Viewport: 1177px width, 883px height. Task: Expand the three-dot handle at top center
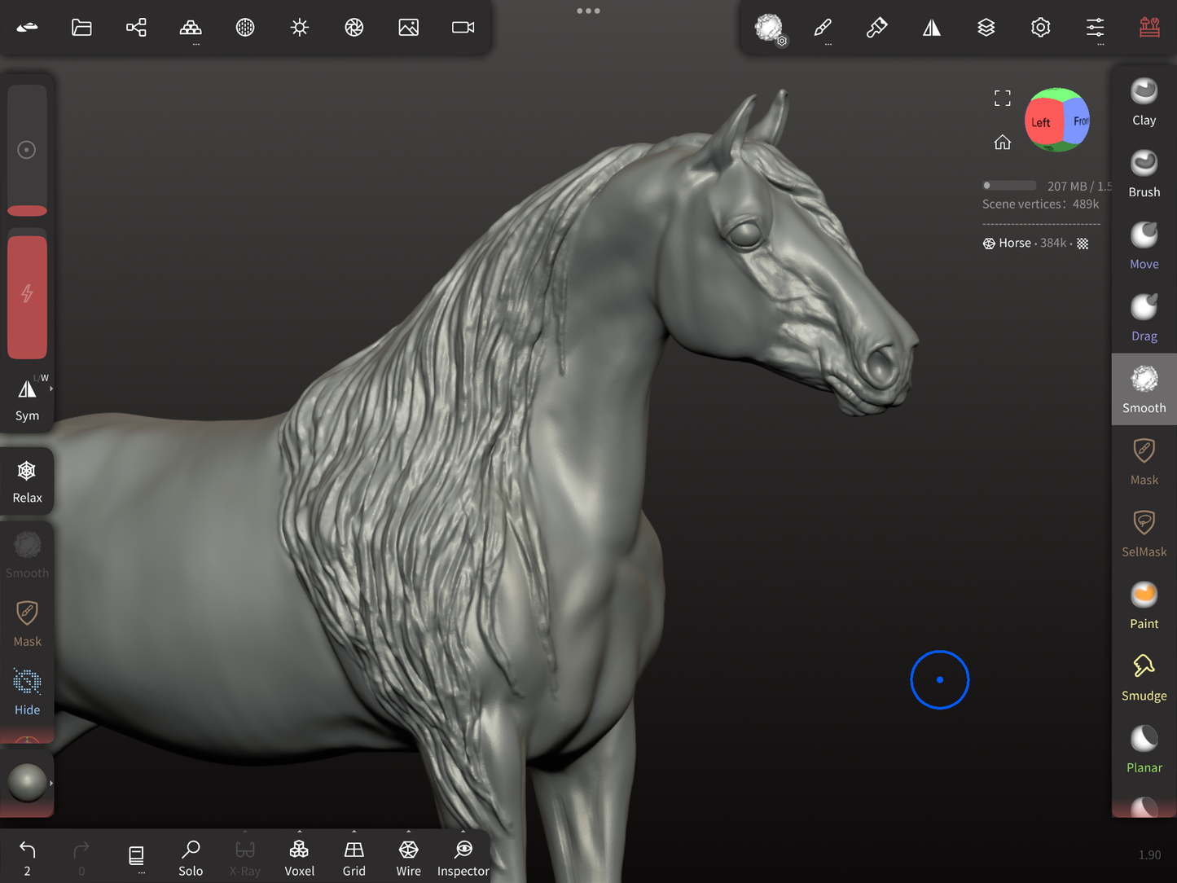click(588, 11)
